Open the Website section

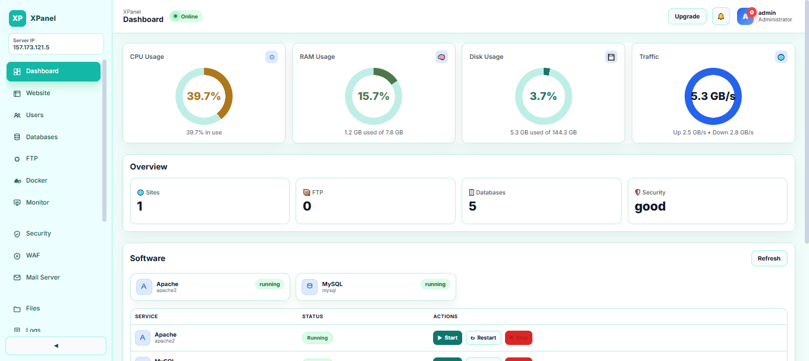(38, 93)
